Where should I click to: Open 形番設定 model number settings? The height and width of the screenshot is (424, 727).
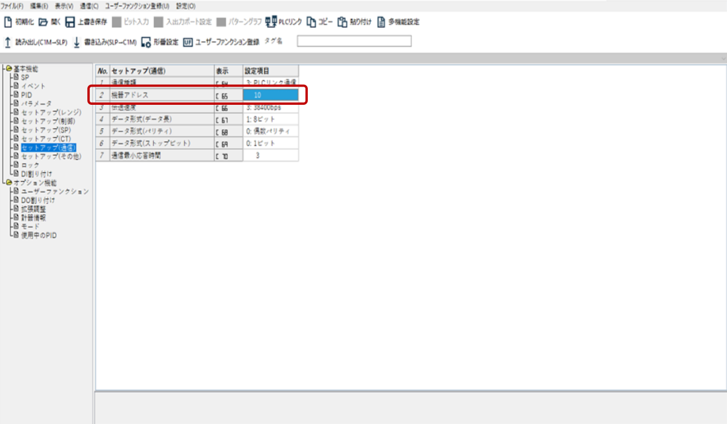[x=145, y=42]
